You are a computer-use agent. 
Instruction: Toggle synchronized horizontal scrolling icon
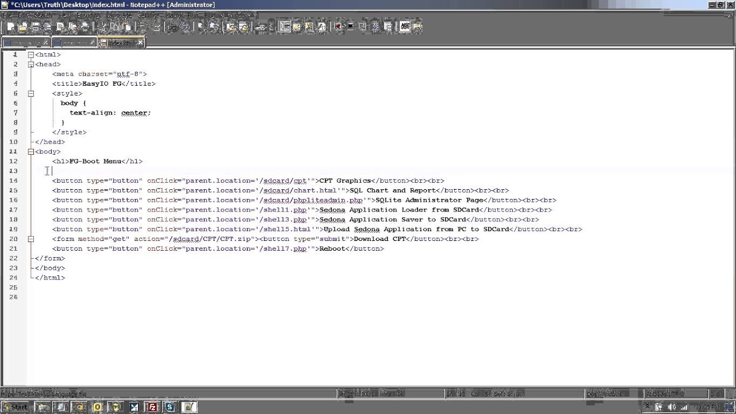pos(243,26)
